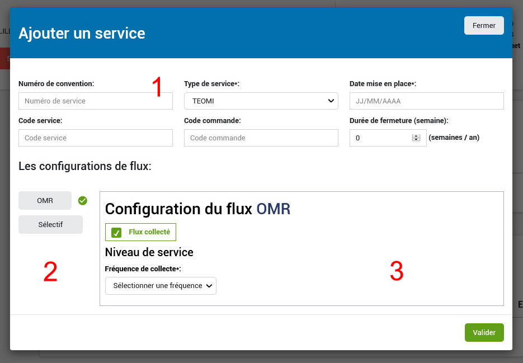Click into the Code service input

pyautogui.click(x=95, y=138)
